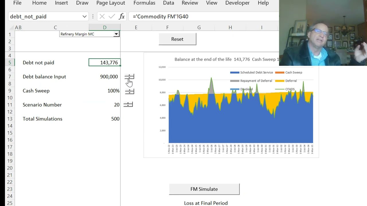367x206 pixels.
Task: Select the Debt not paid value 143,776
Action: (x=105, y=63)
